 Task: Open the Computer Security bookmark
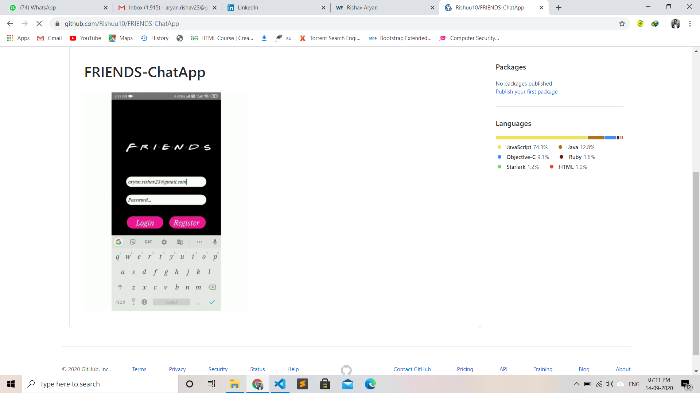[x=469, y=38]
